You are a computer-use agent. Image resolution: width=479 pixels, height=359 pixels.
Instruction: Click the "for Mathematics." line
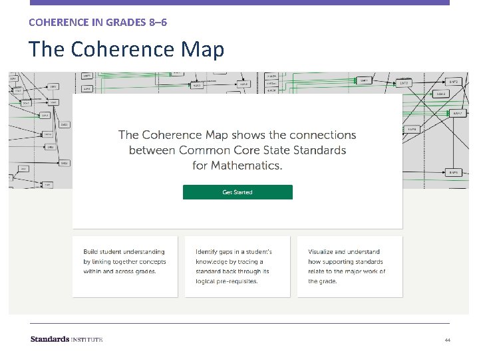[238, 166]
